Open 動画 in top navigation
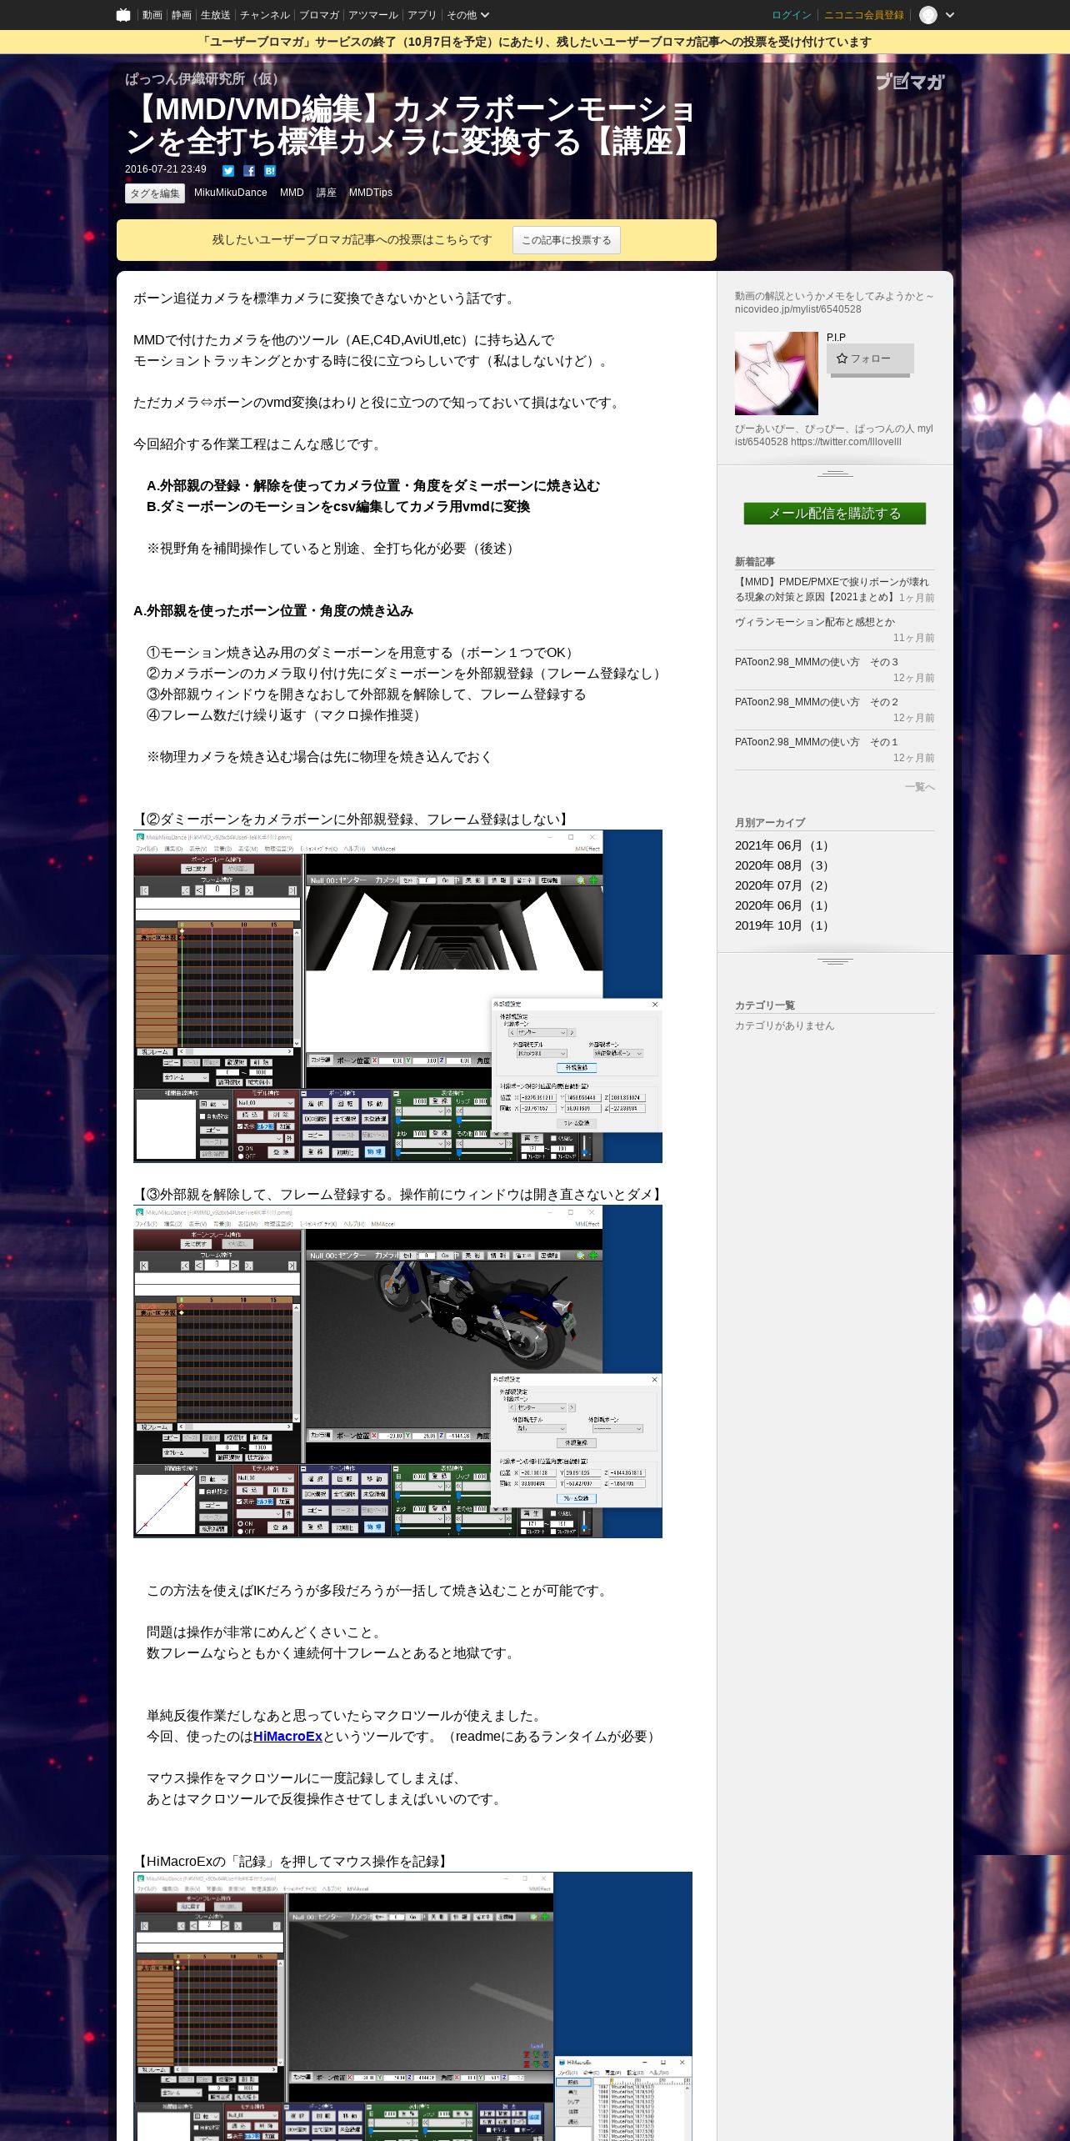1070x2141 pixels. pos(152,15)
